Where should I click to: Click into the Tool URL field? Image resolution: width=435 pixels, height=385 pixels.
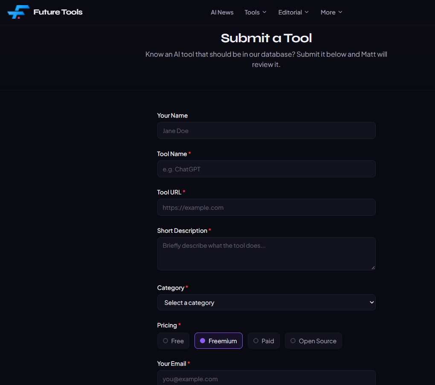[266, 207]
